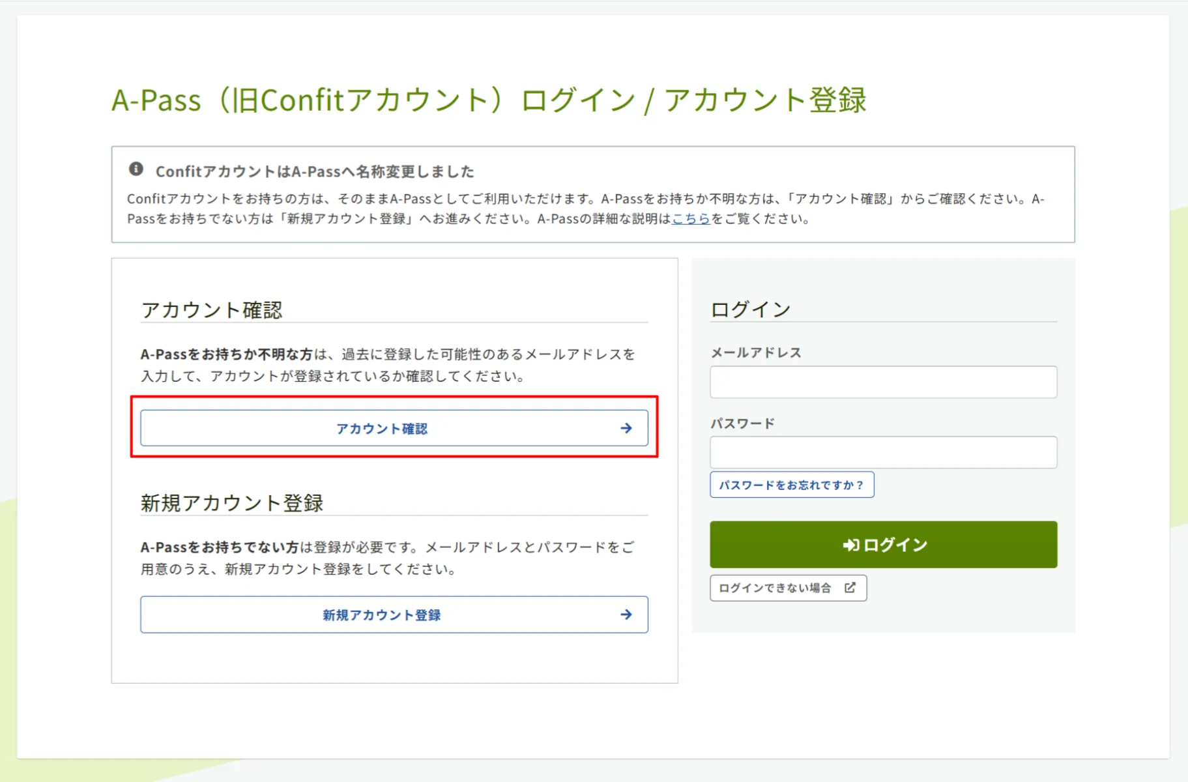
Task: Click the パスワードをお忘れですか？ button
Action: 791,484
